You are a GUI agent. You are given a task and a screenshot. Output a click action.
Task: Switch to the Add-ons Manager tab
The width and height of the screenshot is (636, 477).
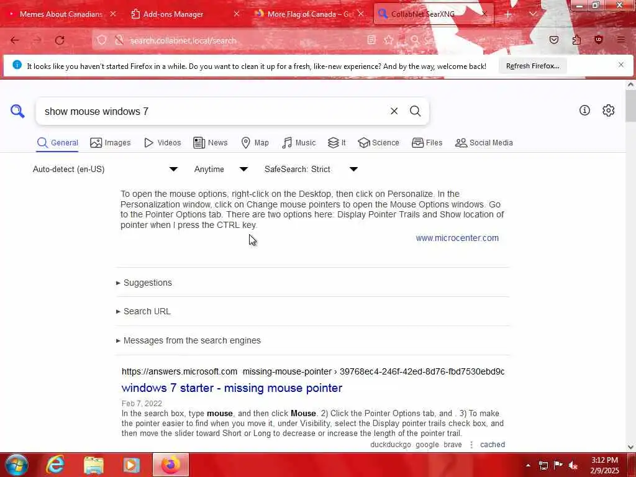pos(173,14)
